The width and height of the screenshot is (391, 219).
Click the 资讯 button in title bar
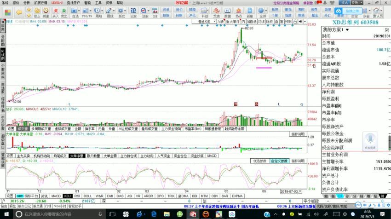(344, 3)
